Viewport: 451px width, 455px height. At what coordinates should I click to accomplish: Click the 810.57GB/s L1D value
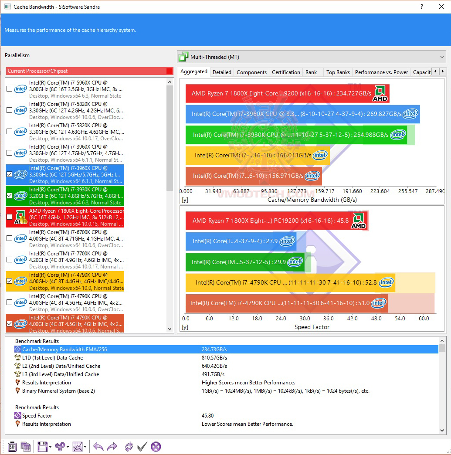[x=214, y=358]
